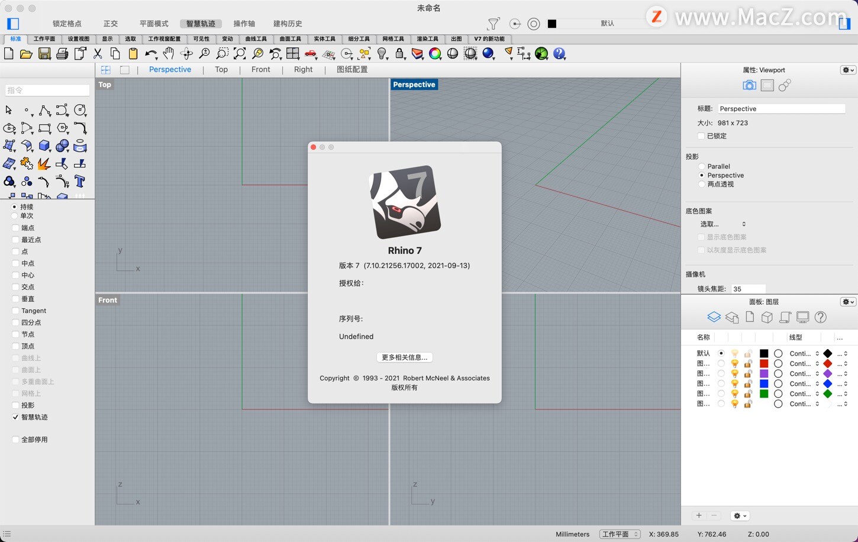Screen dimensions: 858x542
Task: Click the blue render sphere icon
Action: pyautogui.click(x=488, y=54)
